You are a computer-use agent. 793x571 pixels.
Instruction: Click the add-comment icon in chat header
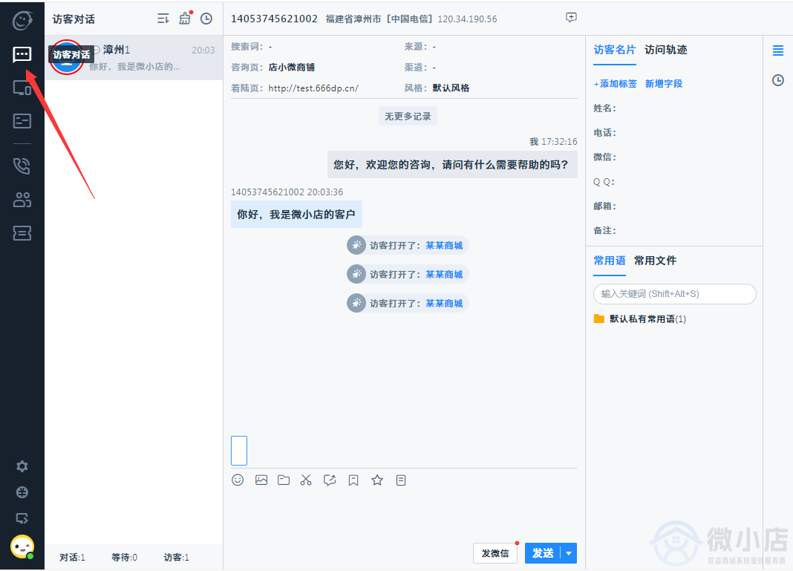[x=571, y=18]
